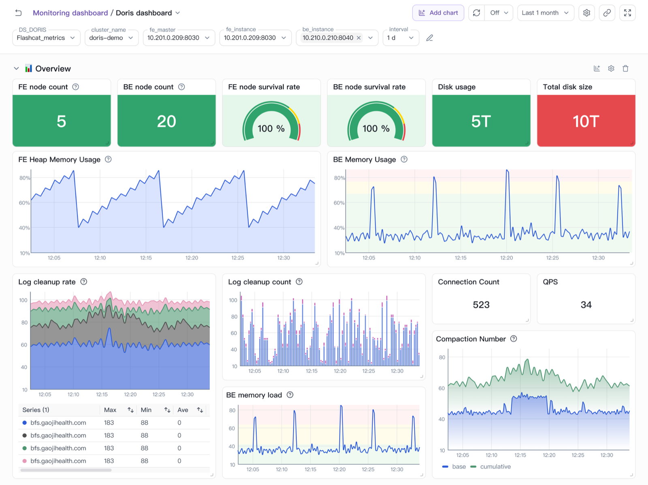Viewport: 648px width, 485px height.
Task: Add chart to Overview row icon
Action: click(597, 68)
